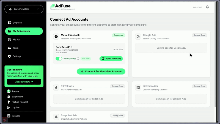Click the LinkedIn Ads logo icon
Viewport: 220px width, 124px height.
tap(138, 87)
